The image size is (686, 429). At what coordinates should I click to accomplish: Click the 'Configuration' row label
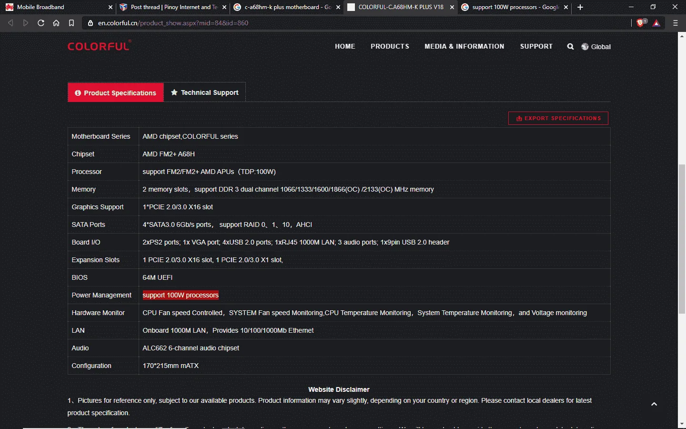tap(91, 366)
